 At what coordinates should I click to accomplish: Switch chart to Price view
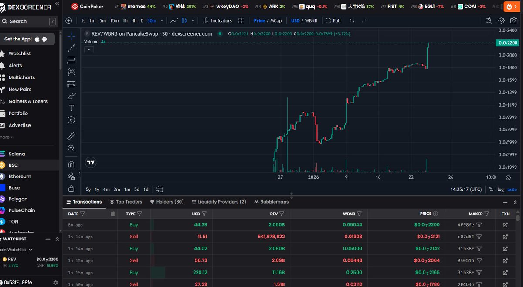coord(259,20)
